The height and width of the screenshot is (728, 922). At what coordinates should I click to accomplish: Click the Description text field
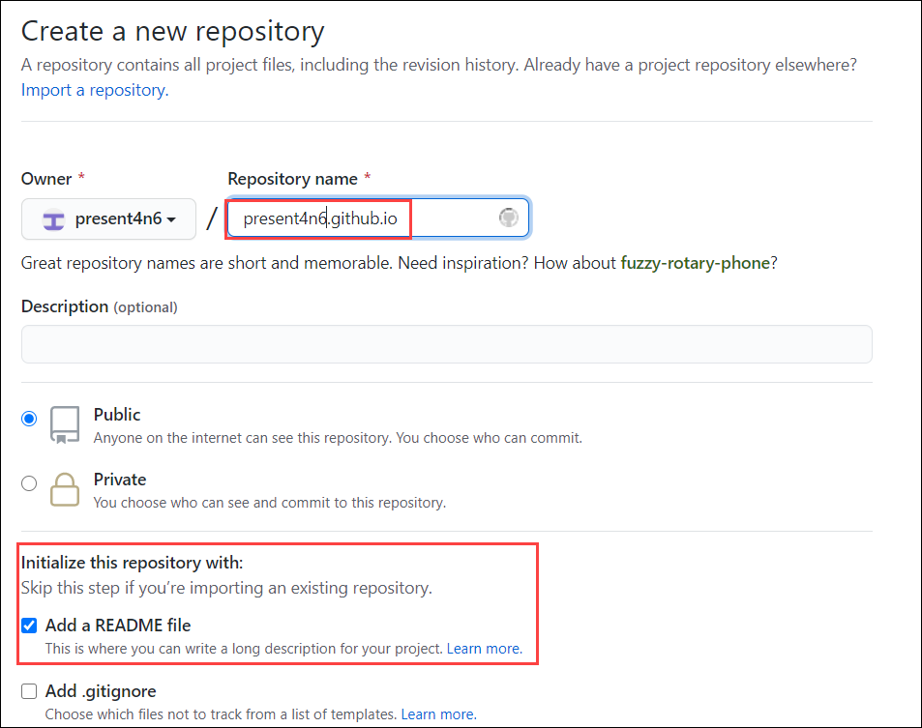(x=447, y=344)
